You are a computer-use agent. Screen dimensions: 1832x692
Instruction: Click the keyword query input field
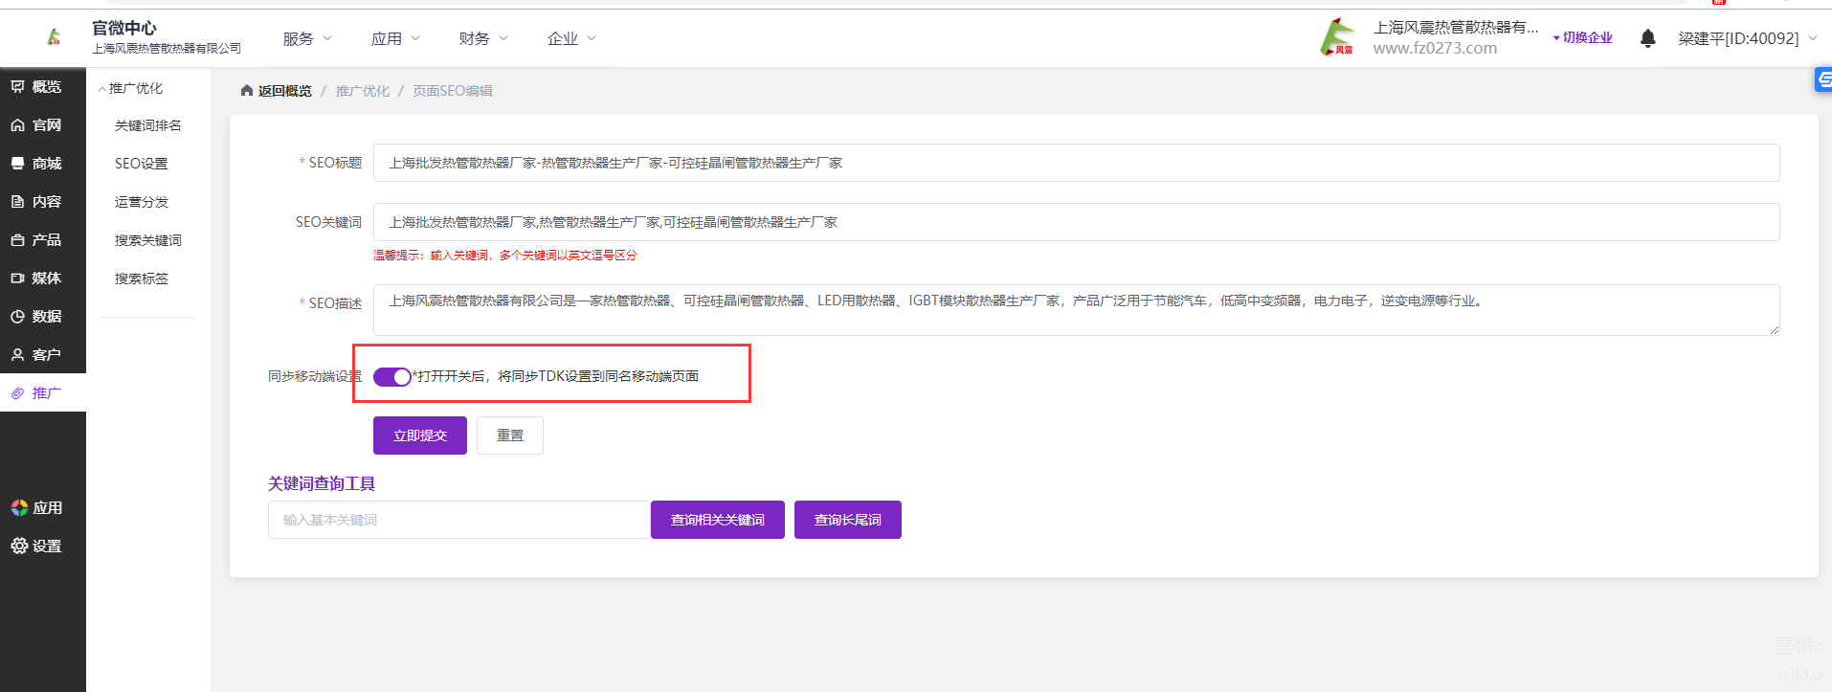458,520
